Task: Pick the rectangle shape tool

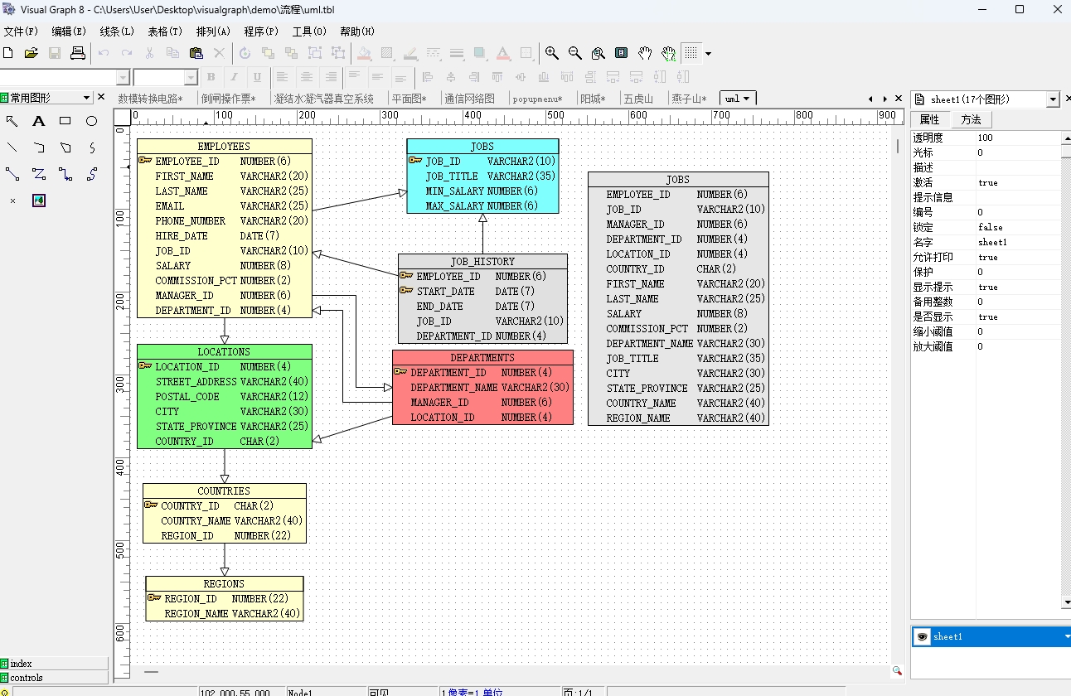Action: click(x=65, y=121)
